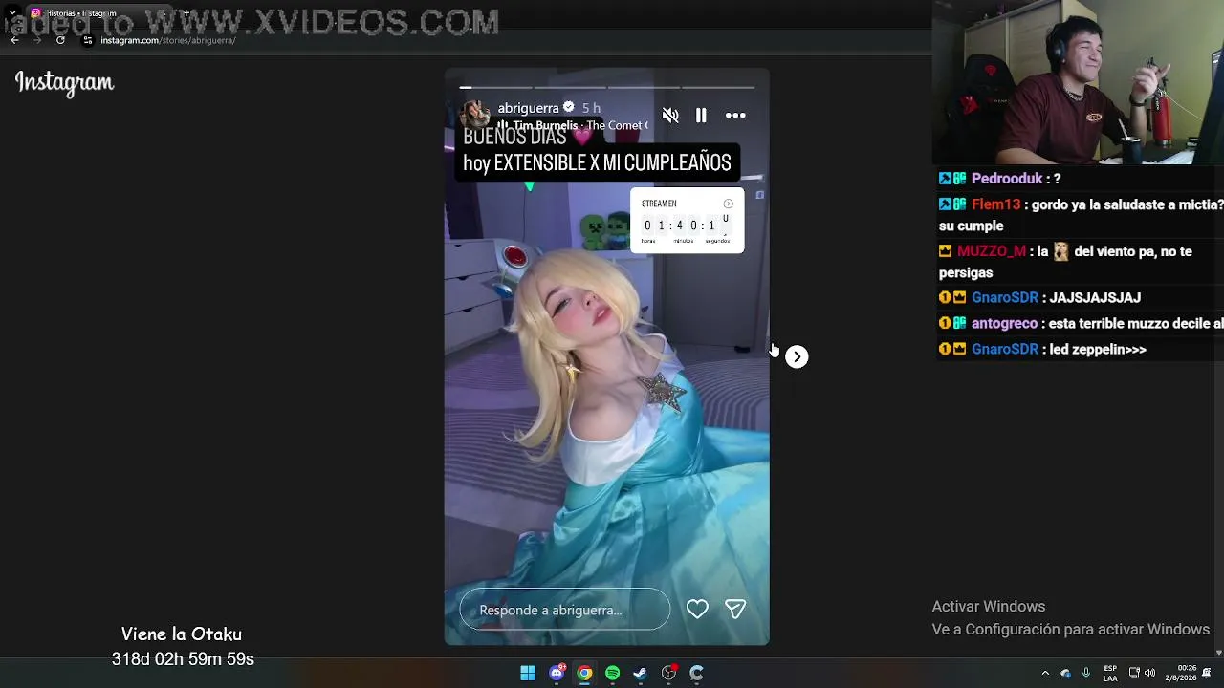Open the C-shaped app in taskbar
The height and width of the screenshot is (688, 1224).
tap(696, 673)
